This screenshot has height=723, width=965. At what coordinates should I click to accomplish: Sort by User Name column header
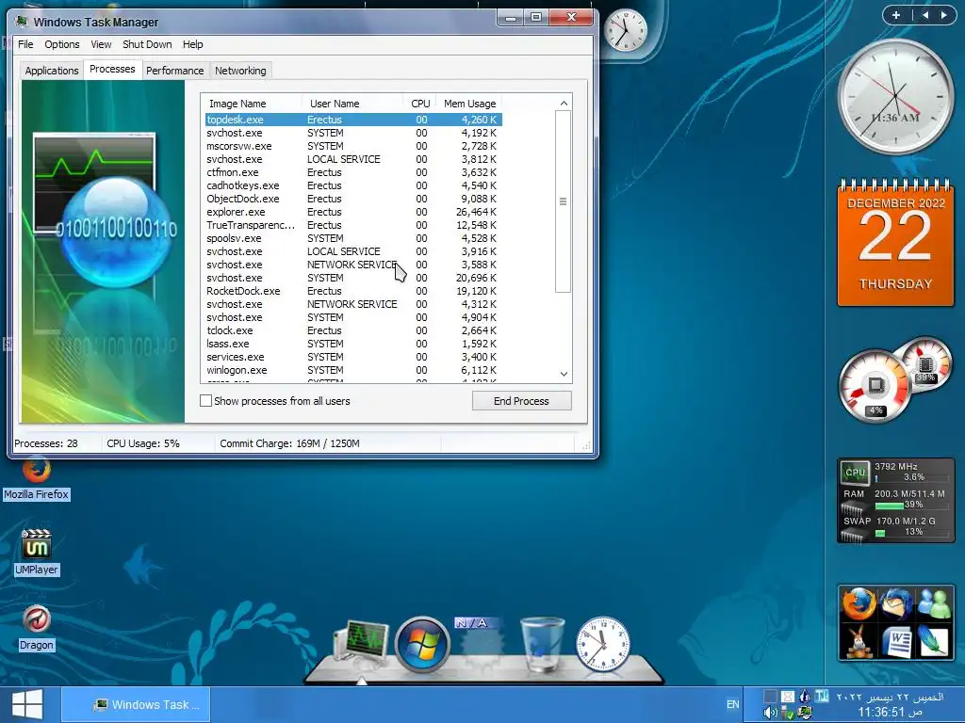(x=352, y=104)
